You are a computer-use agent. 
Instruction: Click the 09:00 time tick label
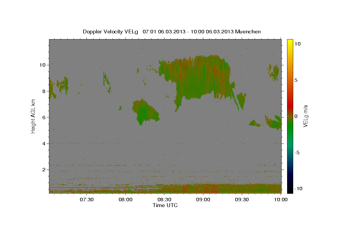[x=203, y=200]
